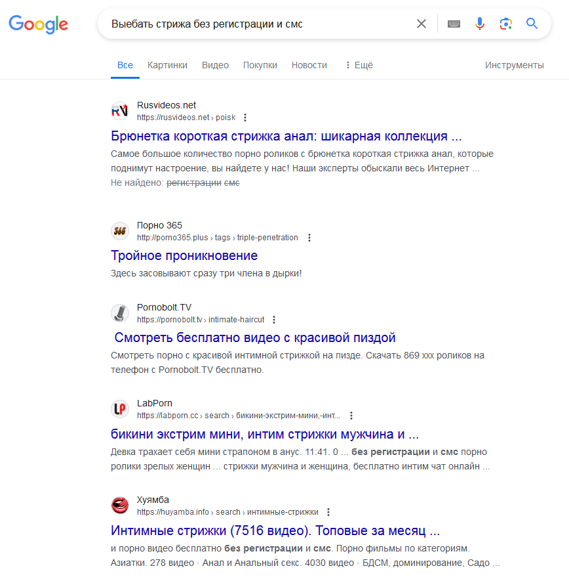
Task: Open the on-screen keyboard icon
Action: click(x=454, y=24)
